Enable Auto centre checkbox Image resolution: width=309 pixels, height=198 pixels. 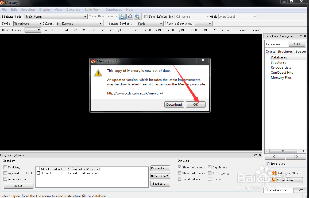[5, 179]
